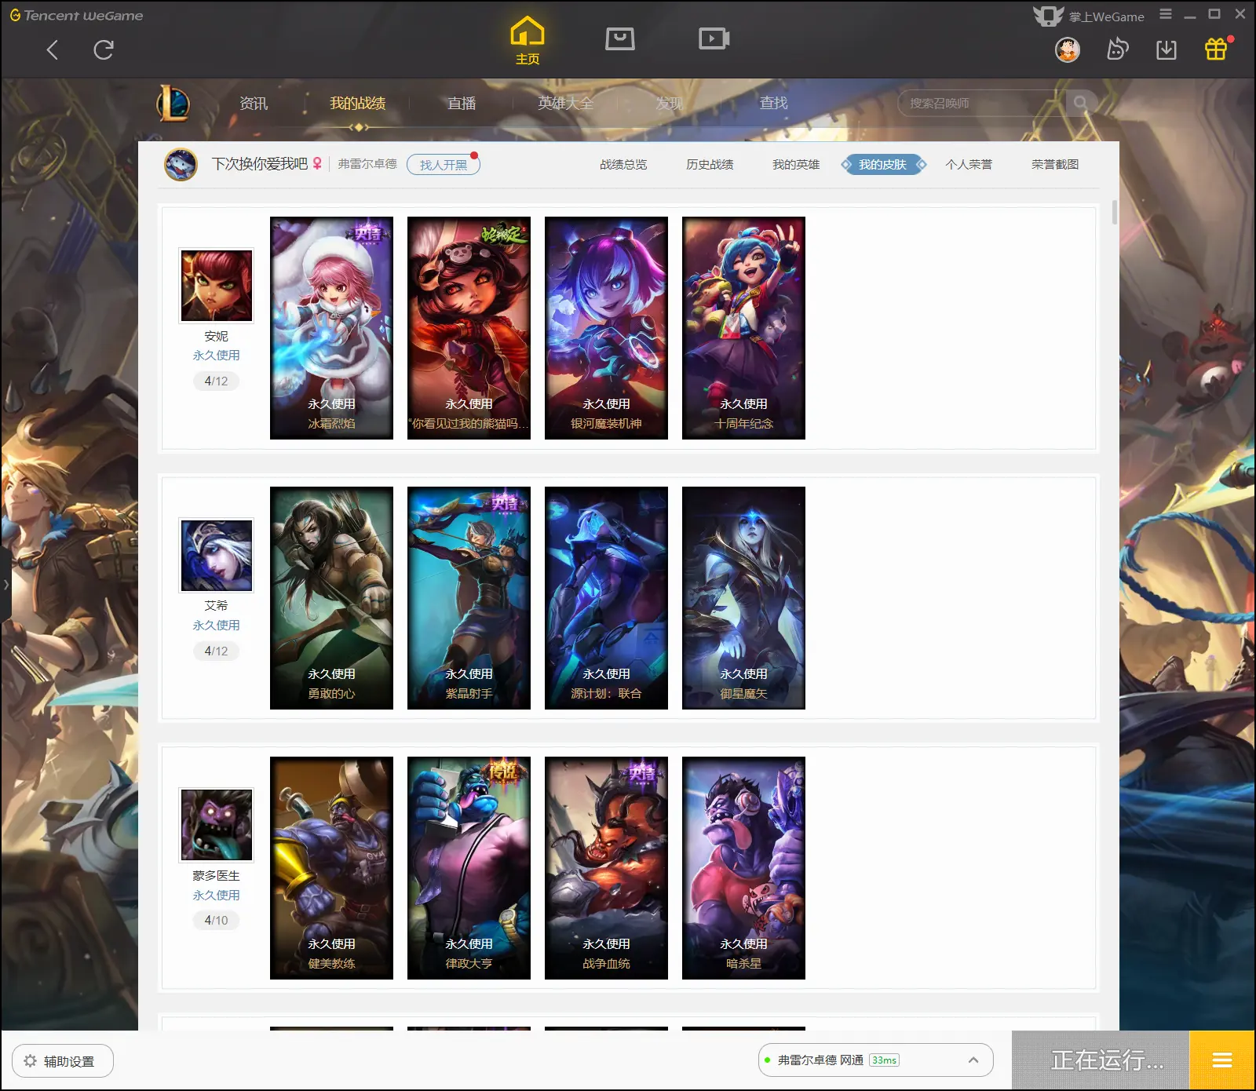The image size is (1256, 1091).
Task: Open the friends chat icon
Action: point(1117,50)
